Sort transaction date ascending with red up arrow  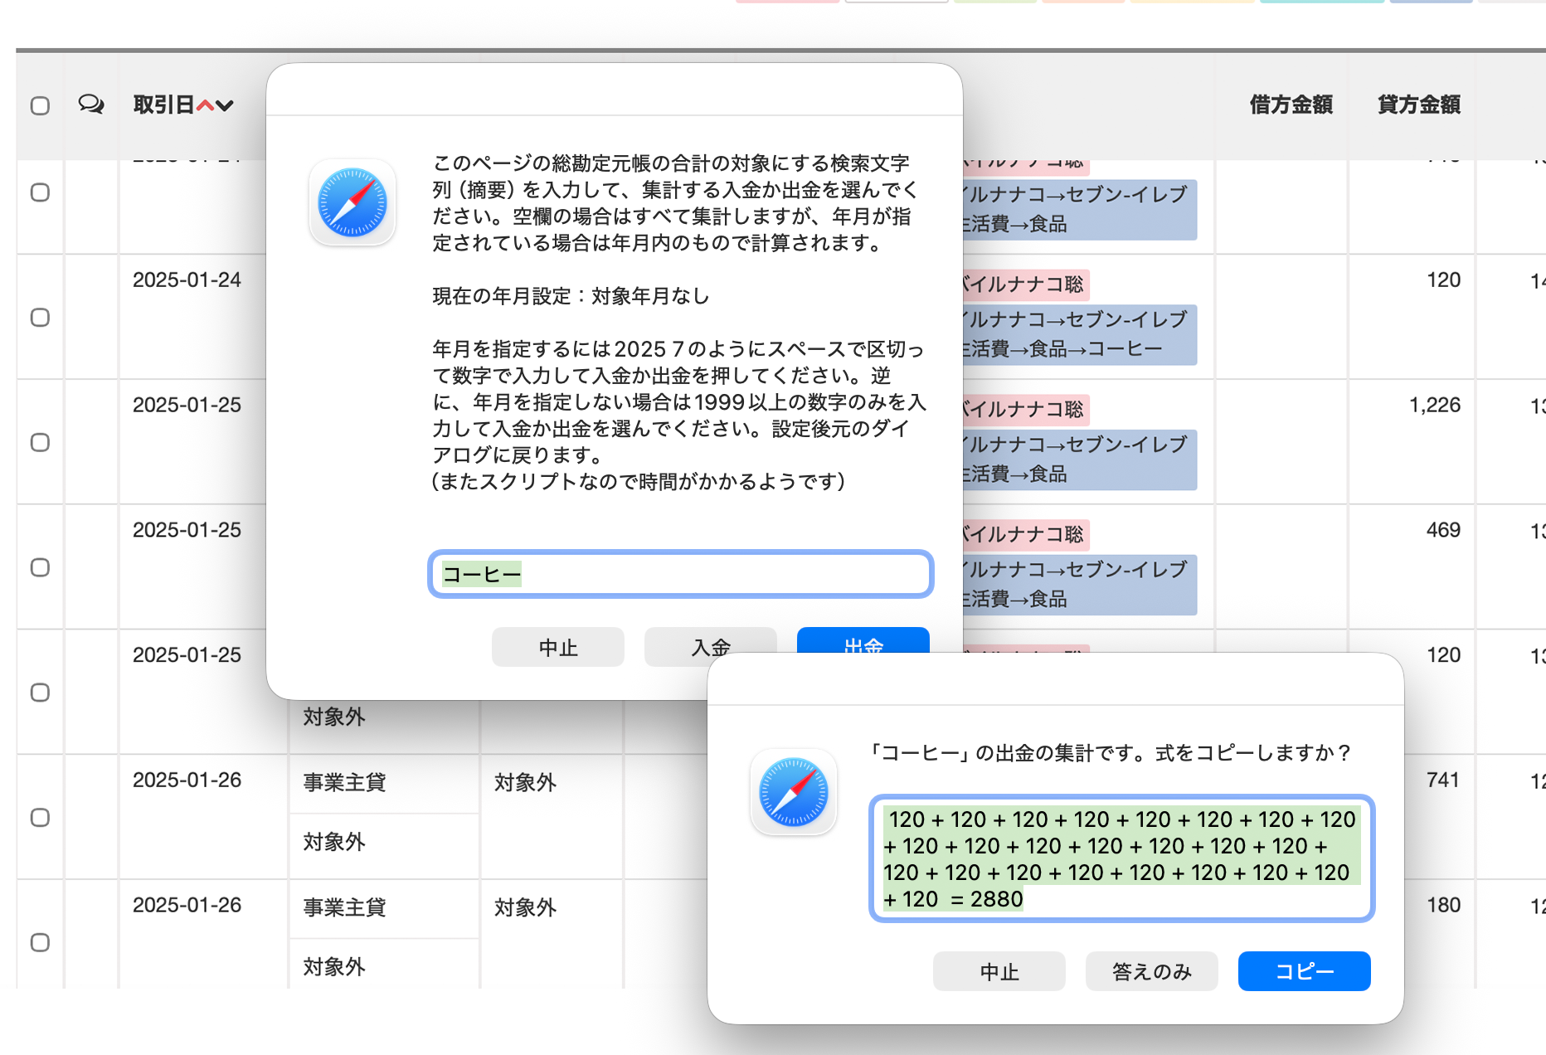(x=205, y=105)
